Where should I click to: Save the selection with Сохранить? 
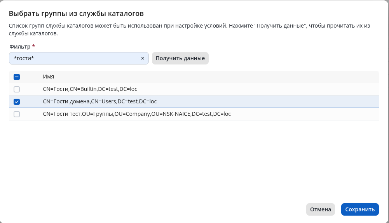360,209
